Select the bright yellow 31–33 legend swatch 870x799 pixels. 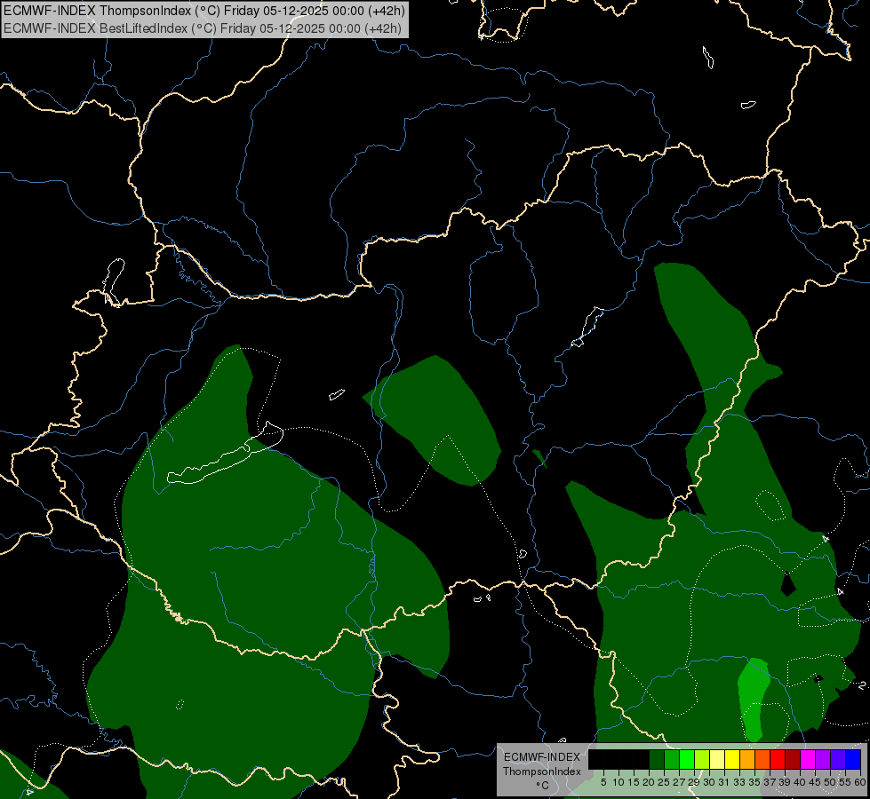coord(732,759)
